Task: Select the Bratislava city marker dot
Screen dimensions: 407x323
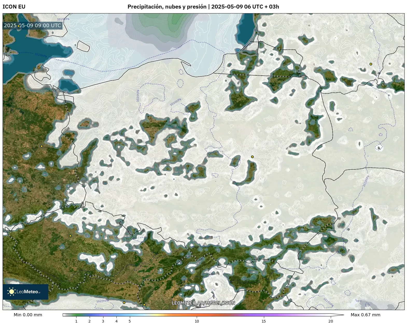Action: point(144,305)
